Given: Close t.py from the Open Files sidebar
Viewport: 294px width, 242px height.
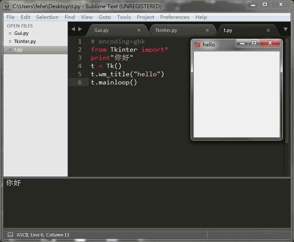Looking at the screenshot, I should [x=10, y=50].
